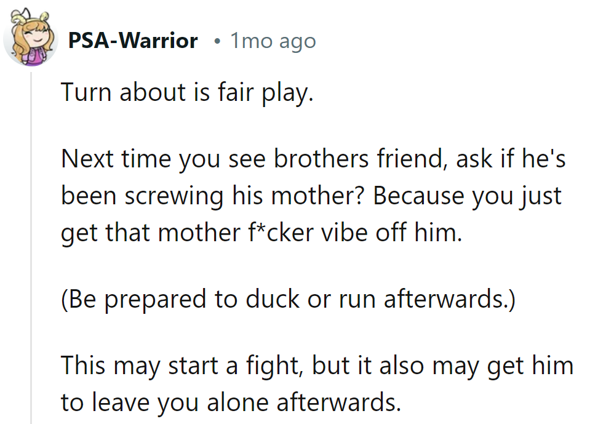The image size is (590, 424).
Task: Click the line starting 'been screwing his mother?'
Action: (311, 196)
